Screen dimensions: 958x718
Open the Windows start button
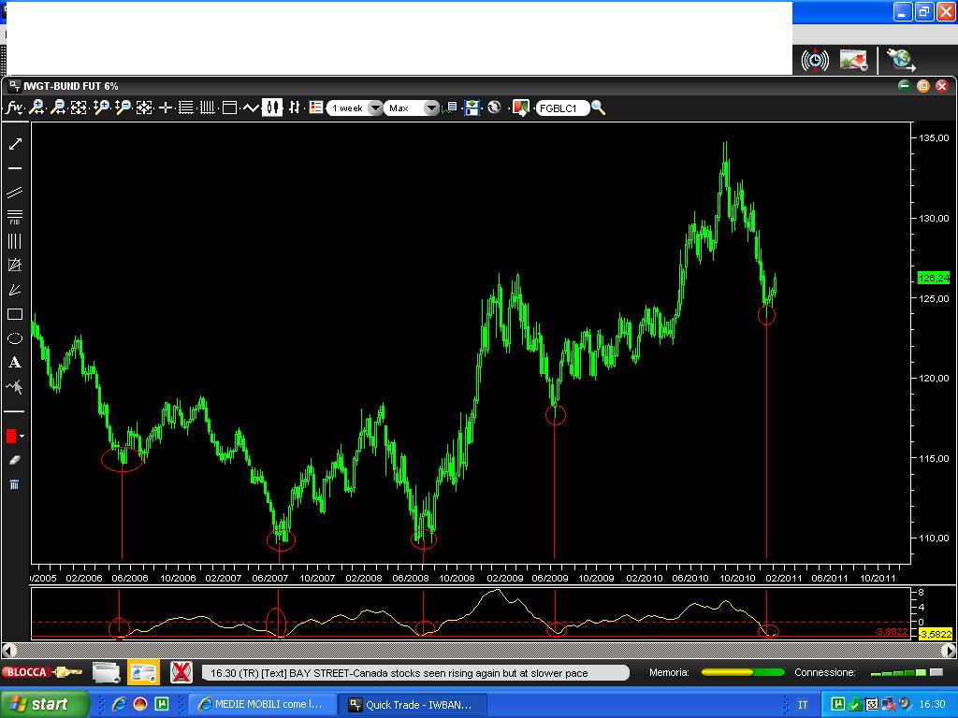44,704
